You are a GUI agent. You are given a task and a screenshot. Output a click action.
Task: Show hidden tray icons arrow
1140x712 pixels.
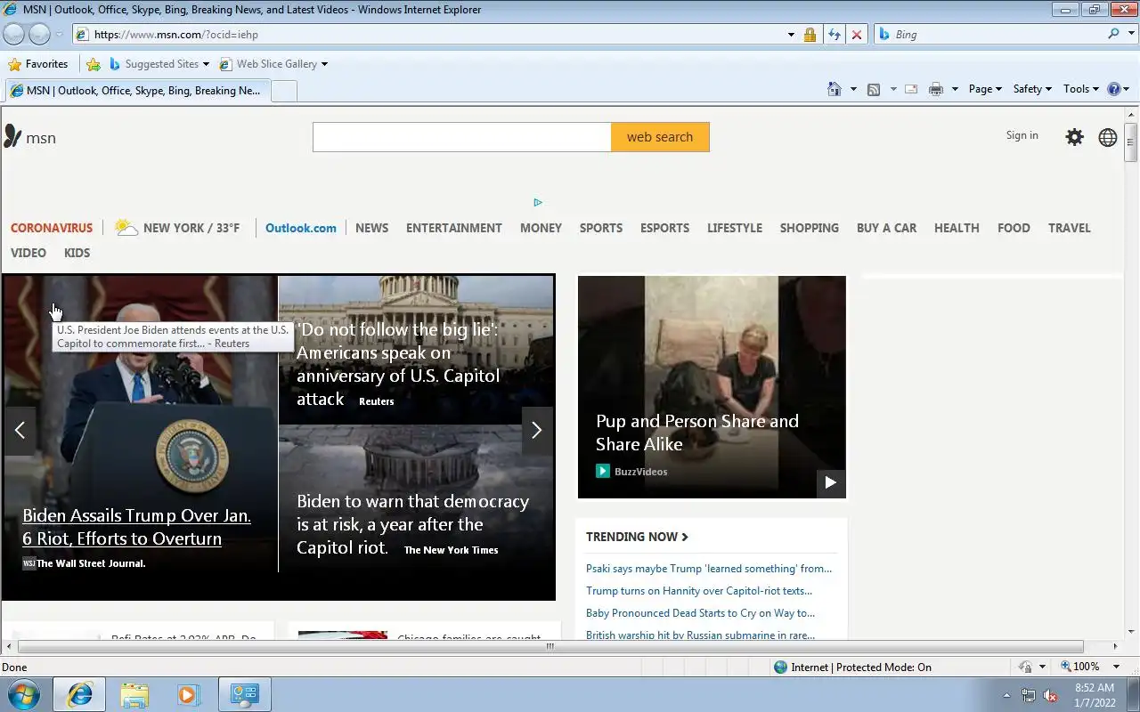pos(1007,695)
